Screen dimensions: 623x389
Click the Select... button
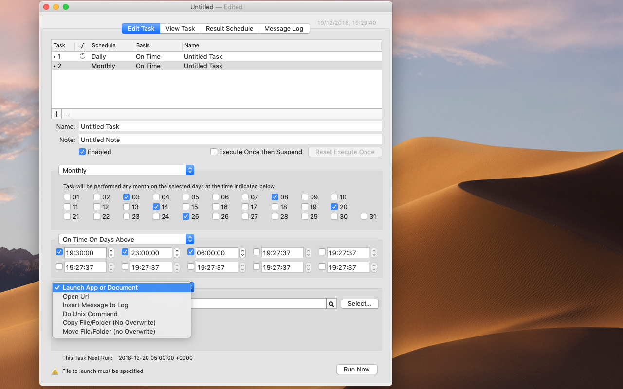pos(360,303)
